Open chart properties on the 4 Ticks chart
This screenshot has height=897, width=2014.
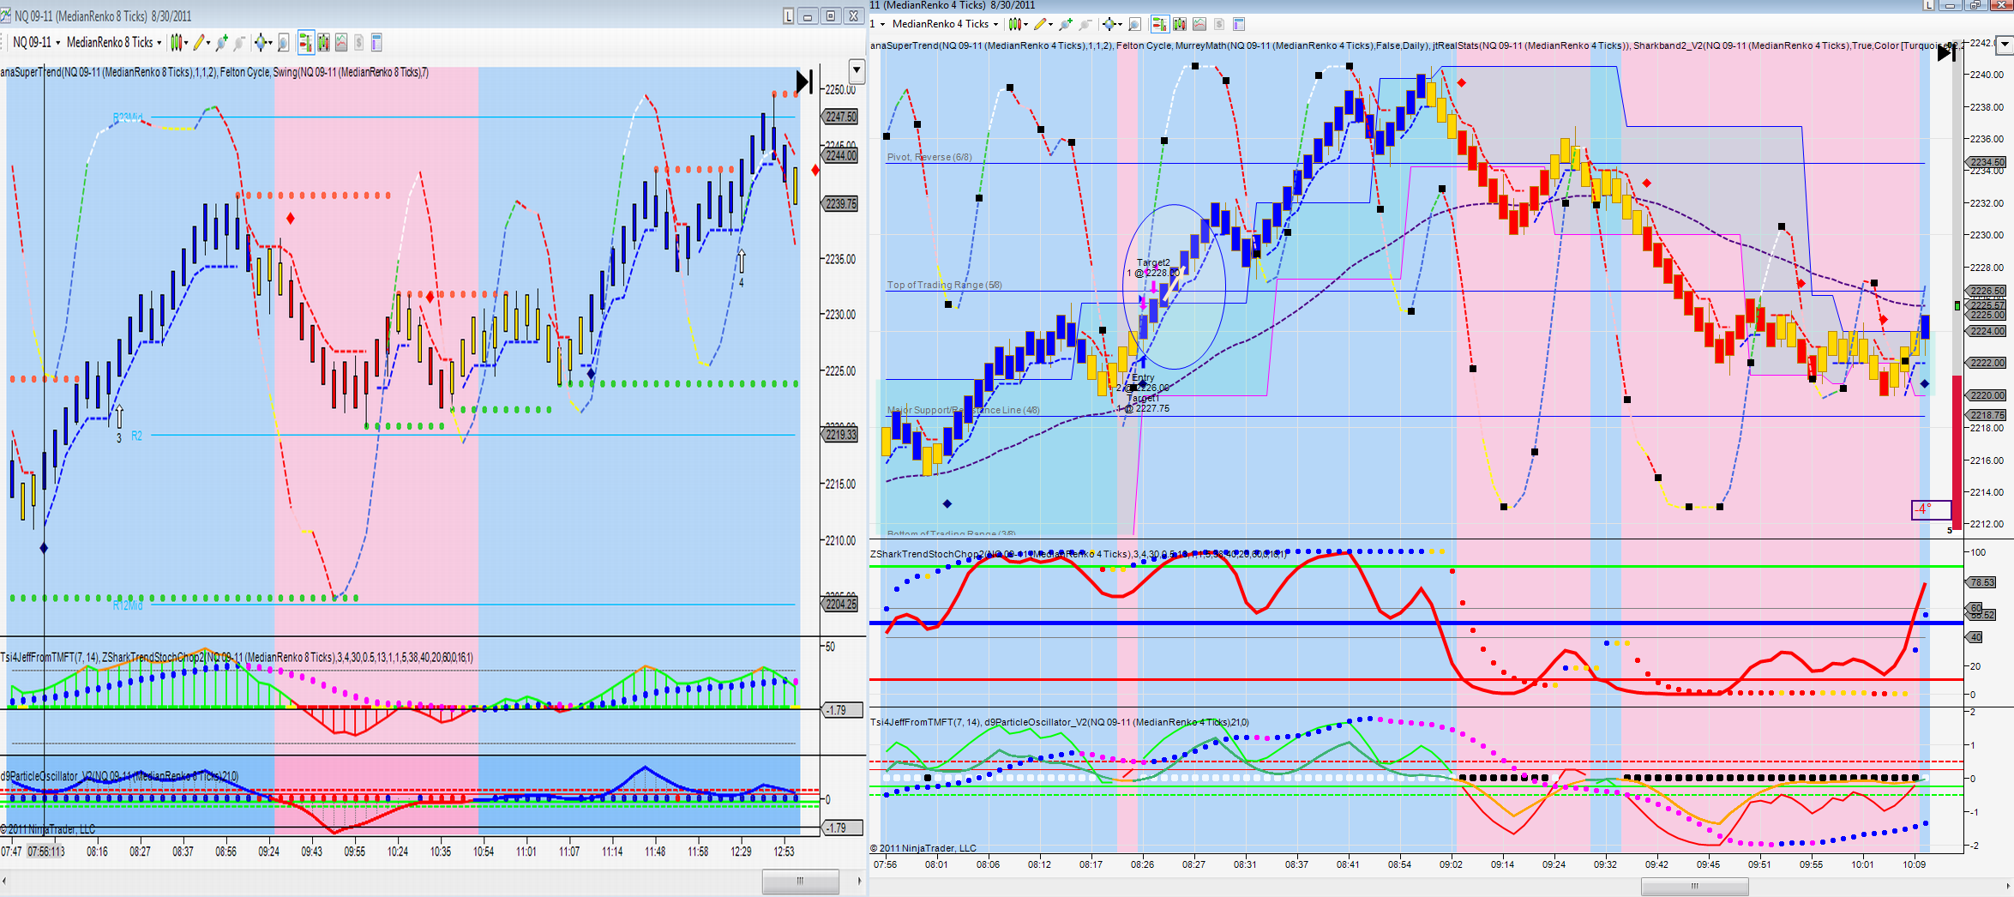[x=1239, y=24]
